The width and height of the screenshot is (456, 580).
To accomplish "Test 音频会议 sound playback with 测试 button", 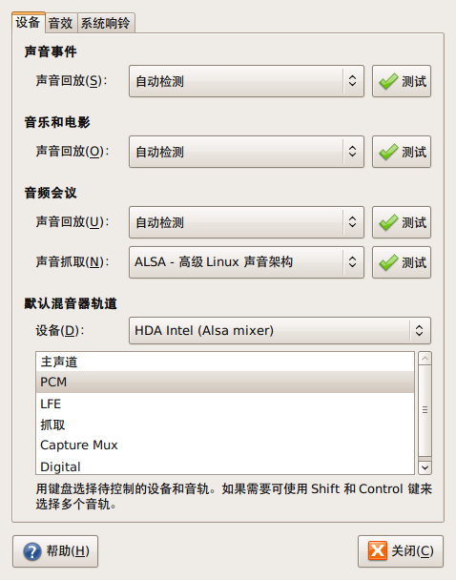I will point(402,222).
